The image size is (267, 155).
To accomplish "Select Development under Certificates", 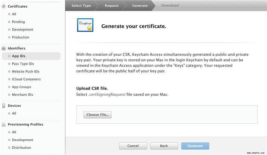I will click(x=22, y=29).
